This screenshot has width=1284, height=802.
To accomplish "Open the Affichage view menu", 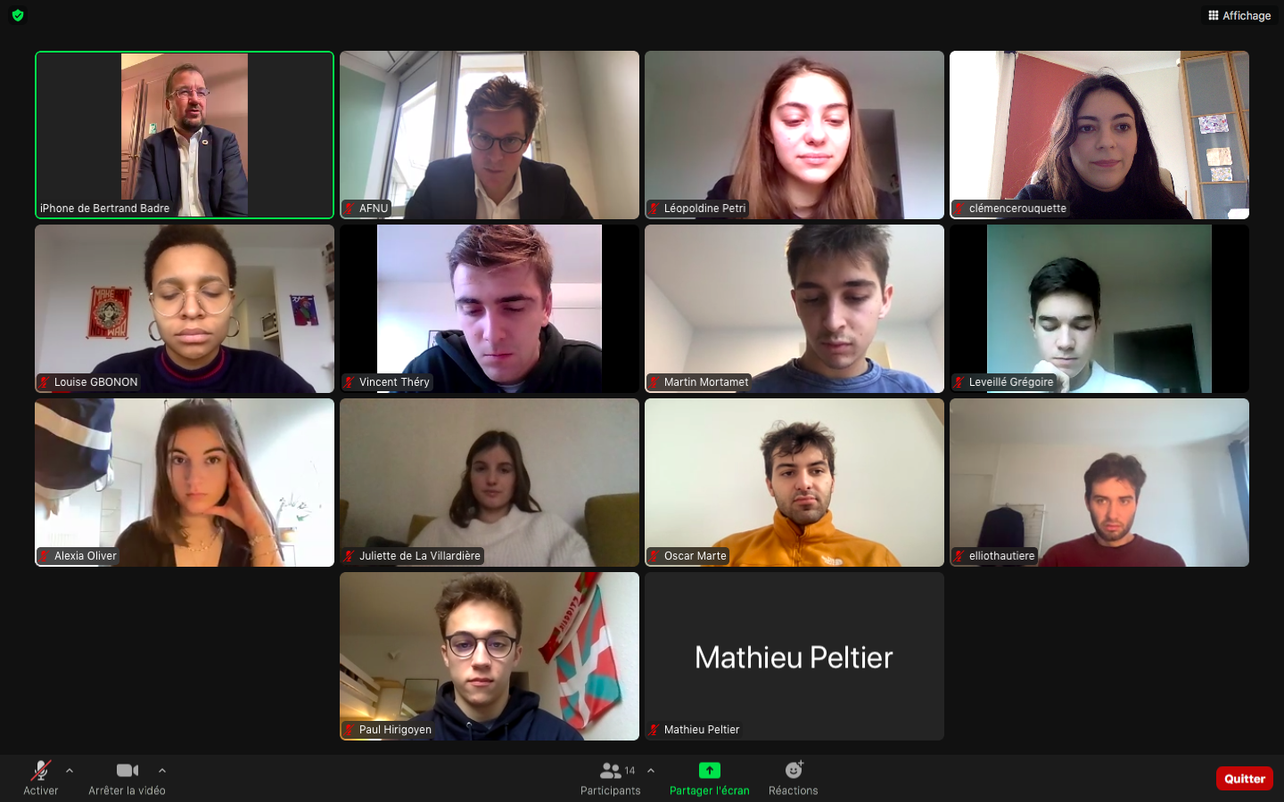I will (1239, 15).
